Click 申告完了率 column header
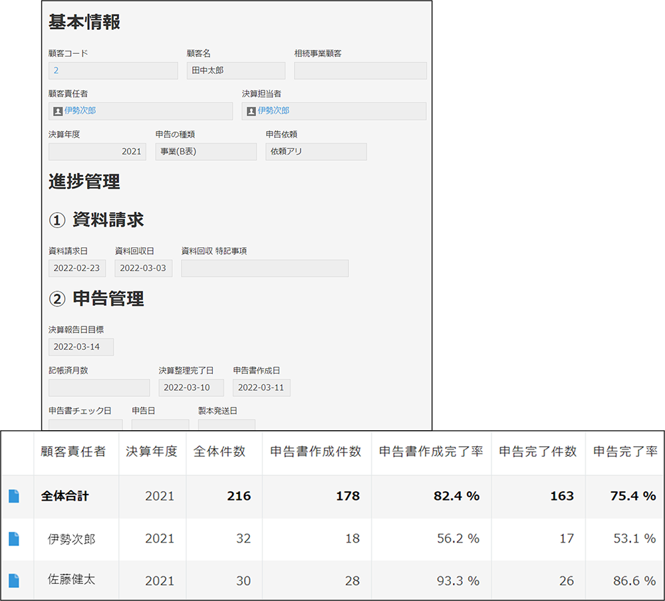Image resolution: width=665 pixels, height=601 pixels. tap(625, 451)
